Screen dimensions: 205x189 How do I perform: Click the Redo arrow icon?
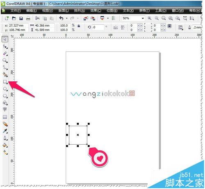tap(72, 18)
